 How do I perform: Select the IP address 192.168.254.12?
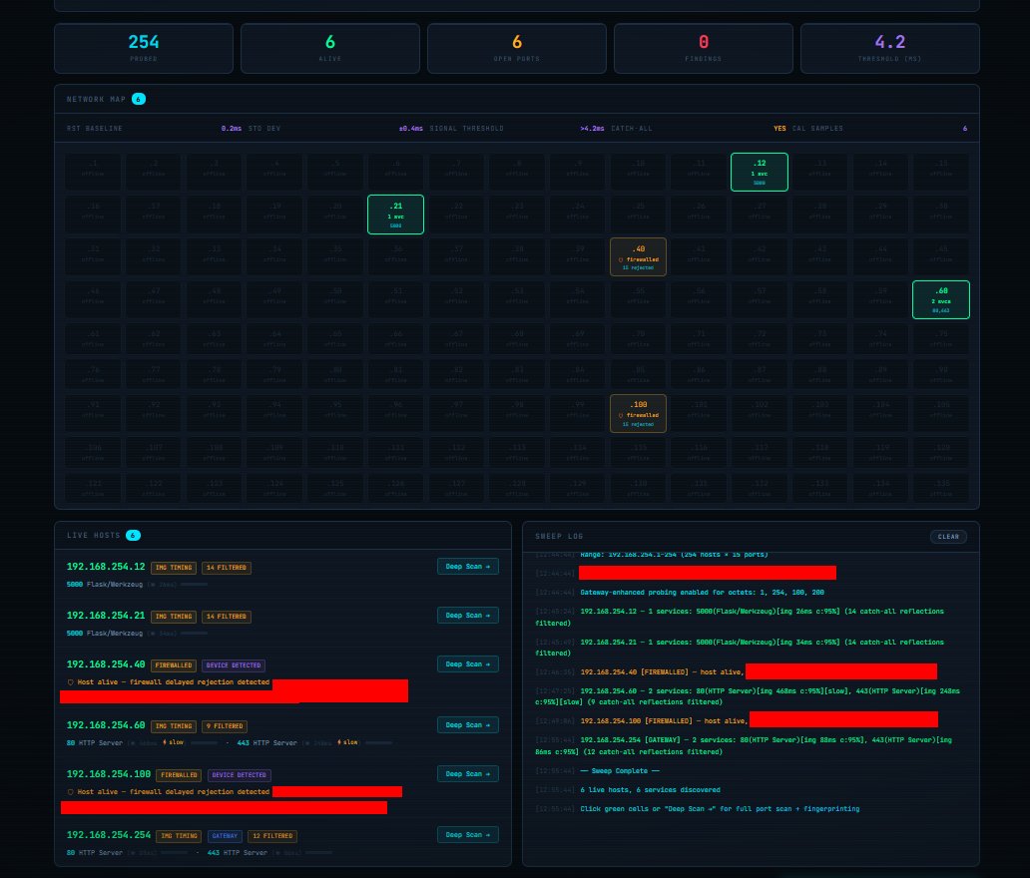[x=106, y=567]
